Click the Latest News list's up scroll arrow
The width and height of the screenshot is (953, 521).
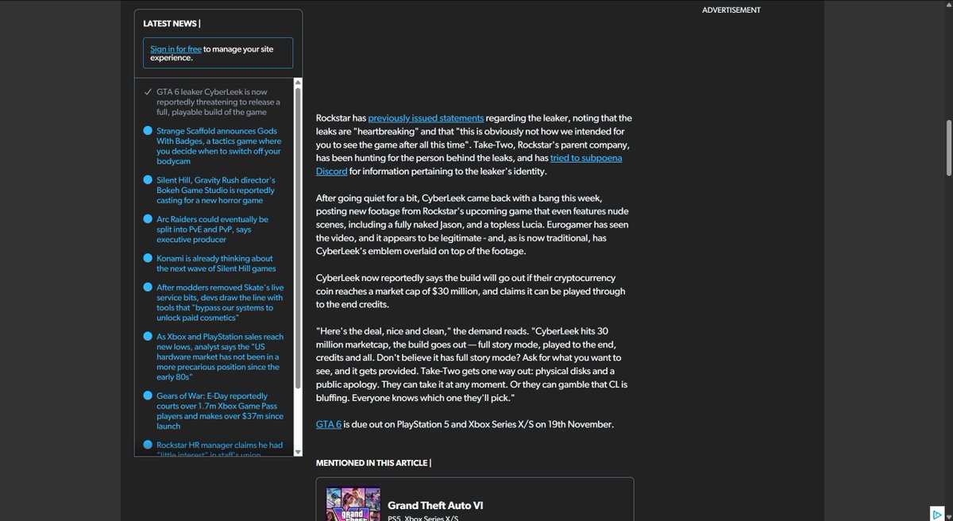tap(298, 82)
